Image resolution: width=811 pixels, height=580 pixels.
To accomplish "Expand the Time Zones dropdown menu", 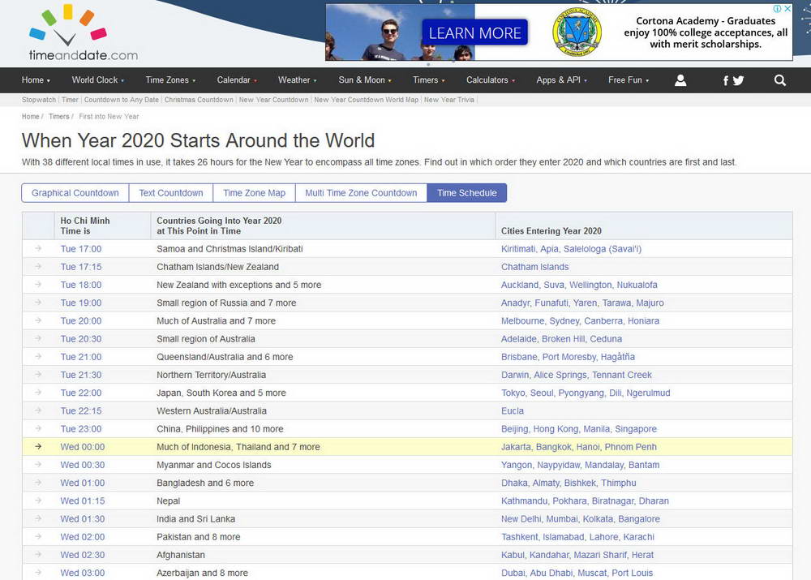I will [x=169, y=80].
